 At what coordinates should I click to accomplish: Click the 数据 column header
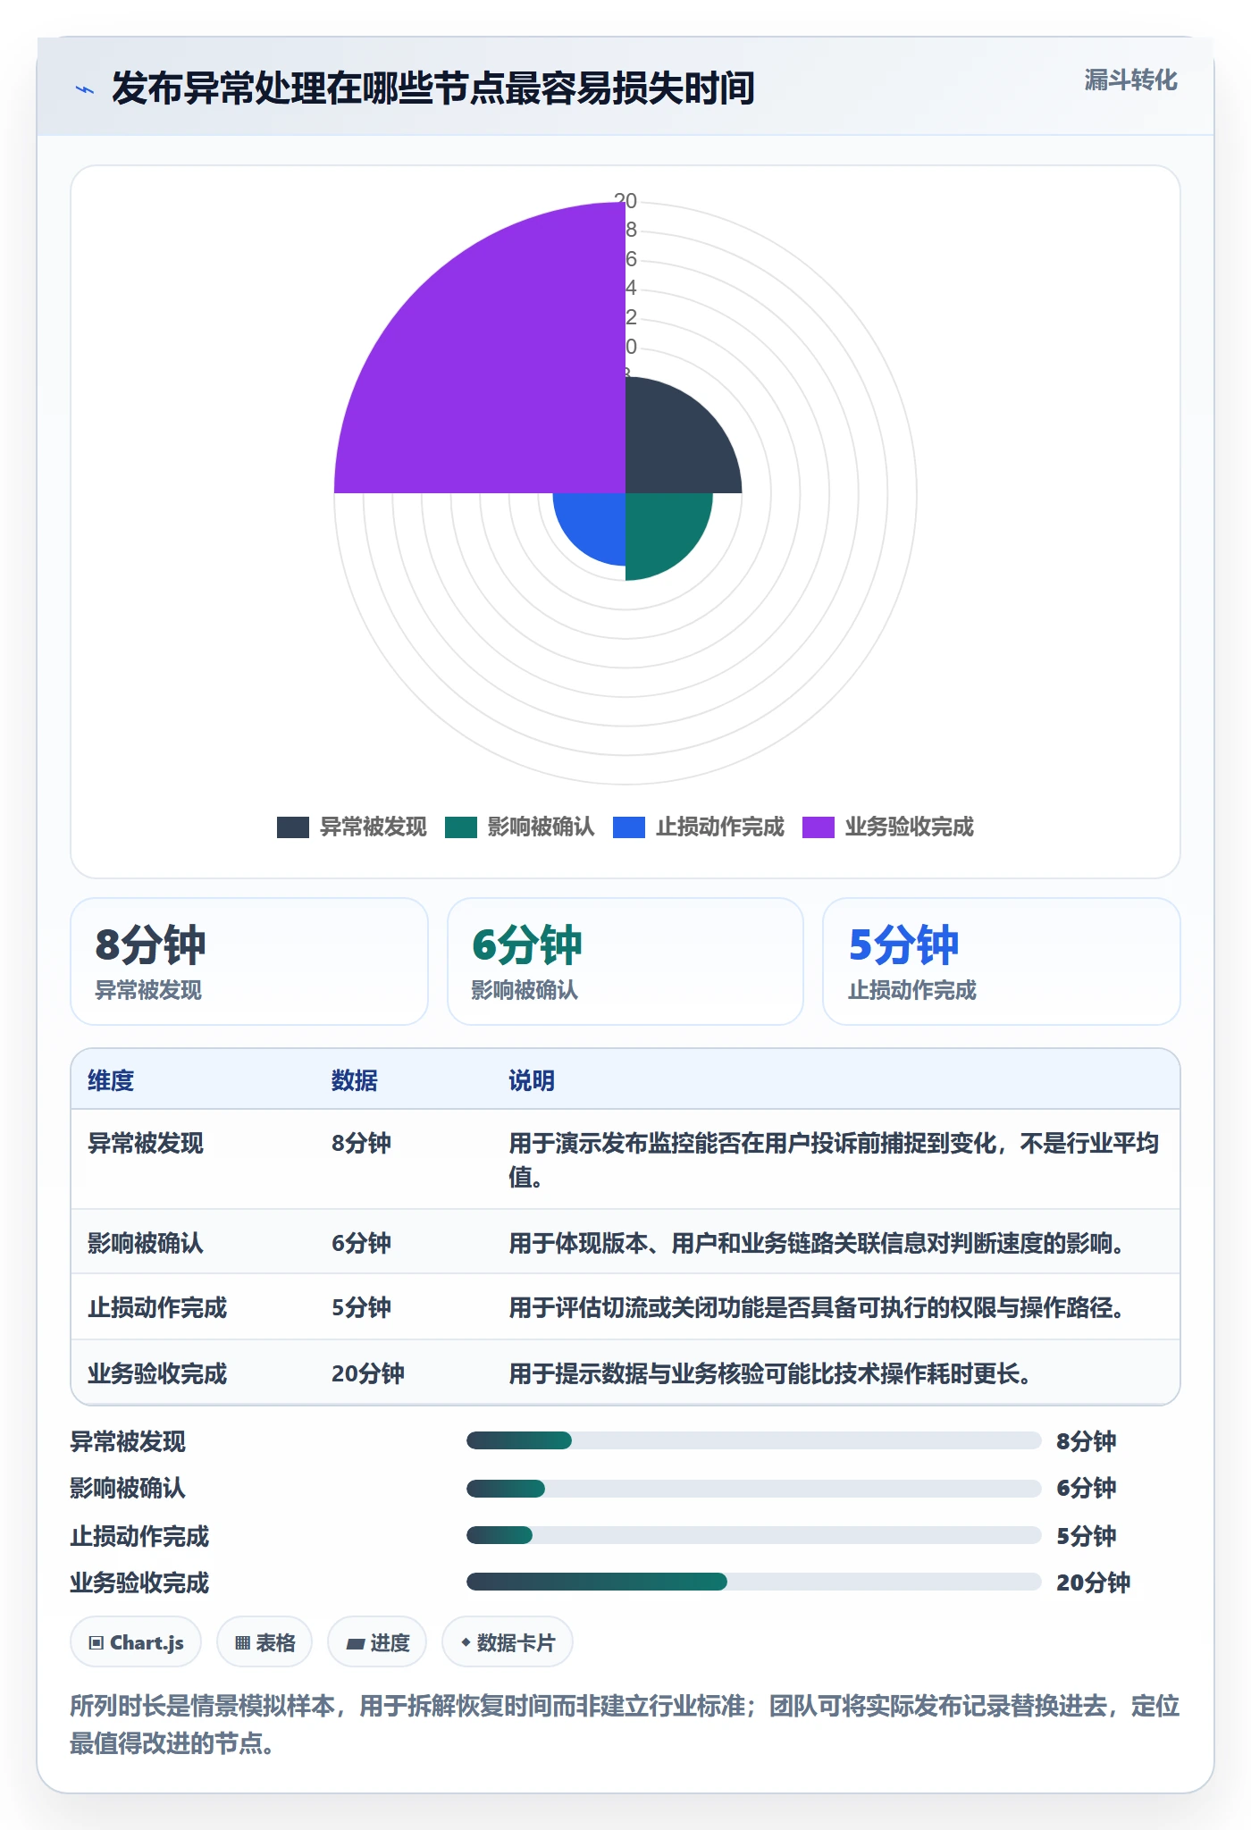click(355, 1080)
